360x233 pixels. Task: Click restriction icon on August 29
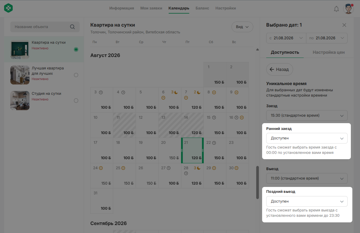pyautogui.click(x=214, y=168)
